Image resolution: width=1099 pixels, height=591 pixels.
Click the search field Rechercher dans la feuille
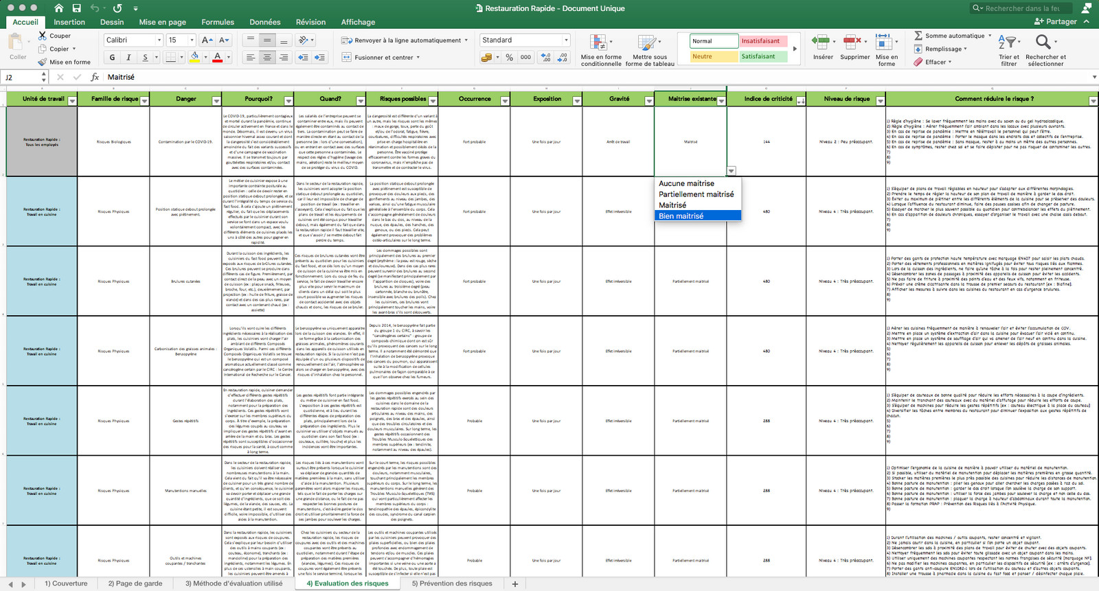[x=1019, y=8]
